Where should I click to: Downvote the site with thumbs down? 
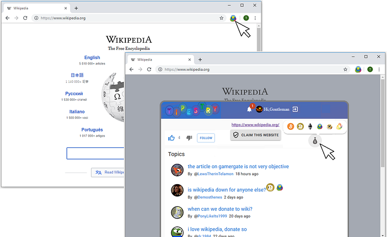189,138
